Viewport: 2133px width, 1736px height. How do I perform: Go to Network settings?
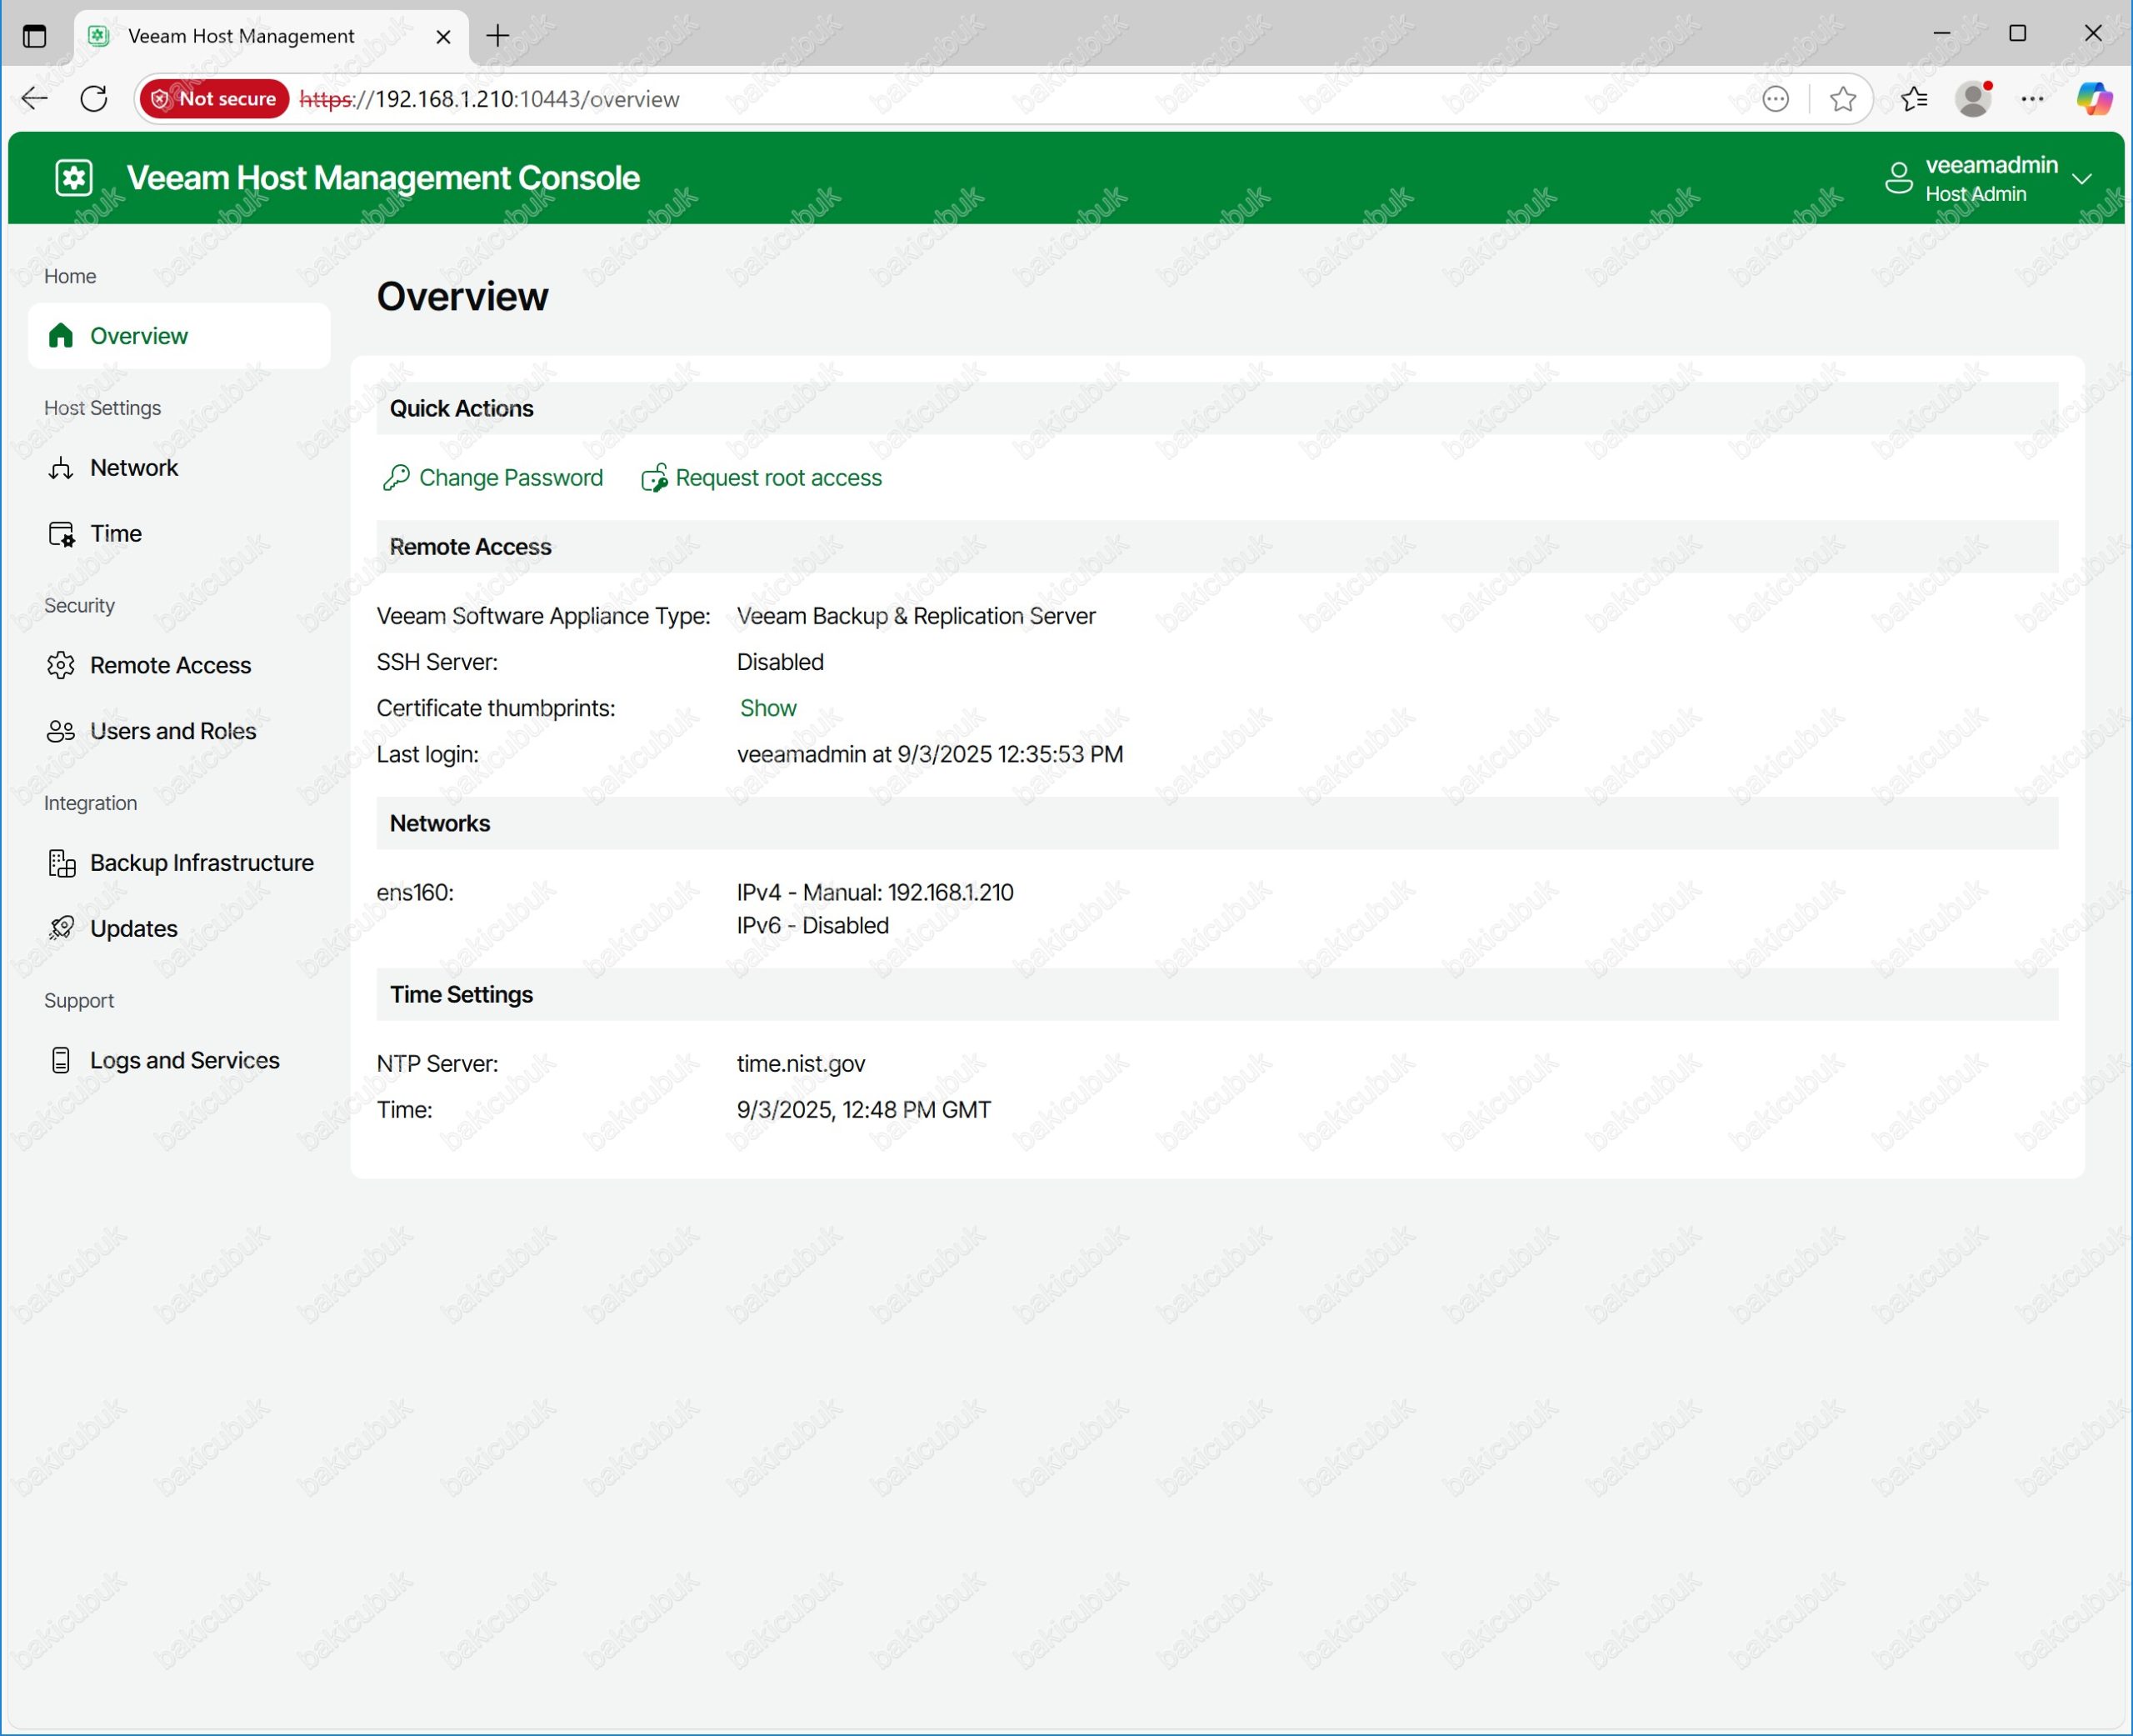179,468
